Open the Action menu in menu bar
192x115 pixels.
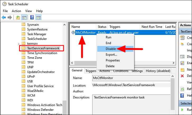point(16,11)
